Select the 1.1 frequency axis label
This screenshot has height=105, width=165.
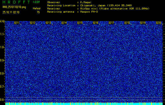click(x=2, y=34)
